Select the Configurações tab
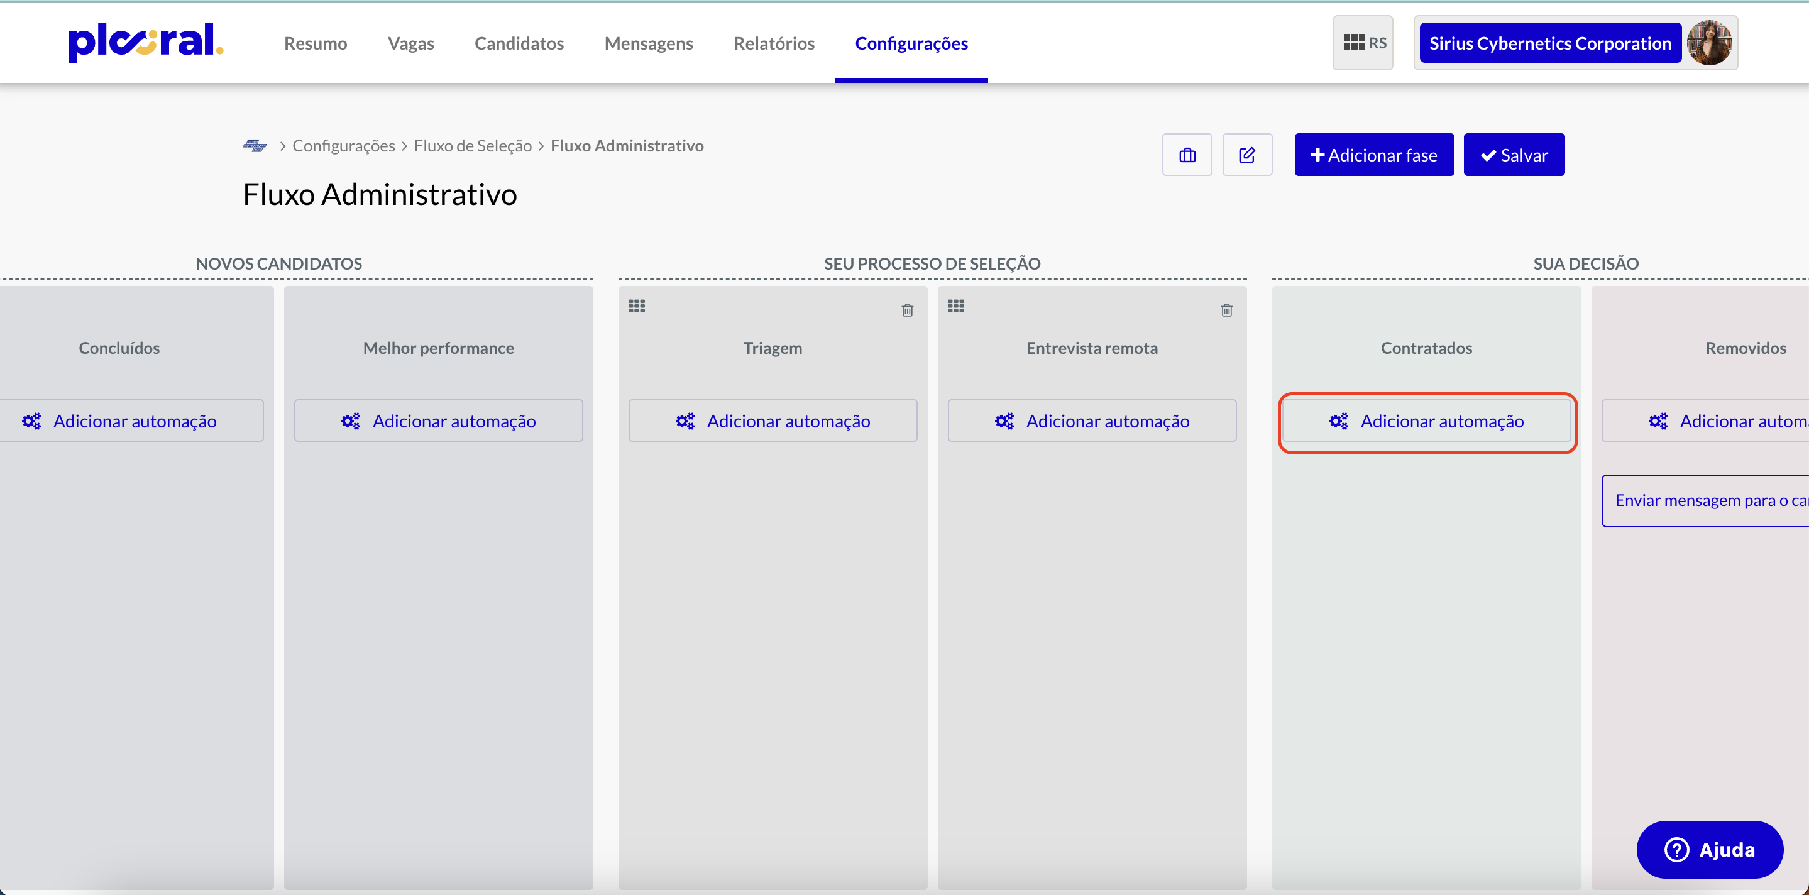Screen dimensions: 1809x895 911,43
